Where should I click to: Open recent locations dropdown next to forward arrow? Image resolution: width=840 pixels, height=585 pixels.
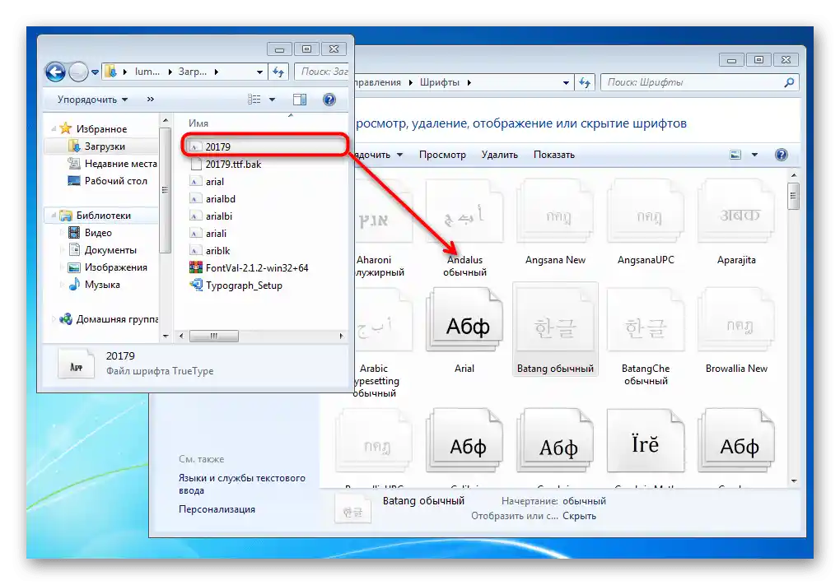click(x=95, y=72)
